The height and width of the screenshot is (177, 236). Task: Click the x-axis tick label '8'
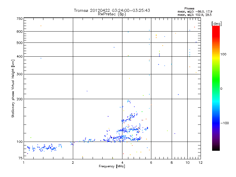[x=172, y=163]
